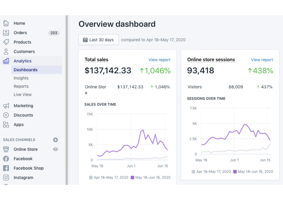The height and width of the screenshot is (212, 283).
Task: Go to Orders in sidebar
Action: (x=20, y=33)
